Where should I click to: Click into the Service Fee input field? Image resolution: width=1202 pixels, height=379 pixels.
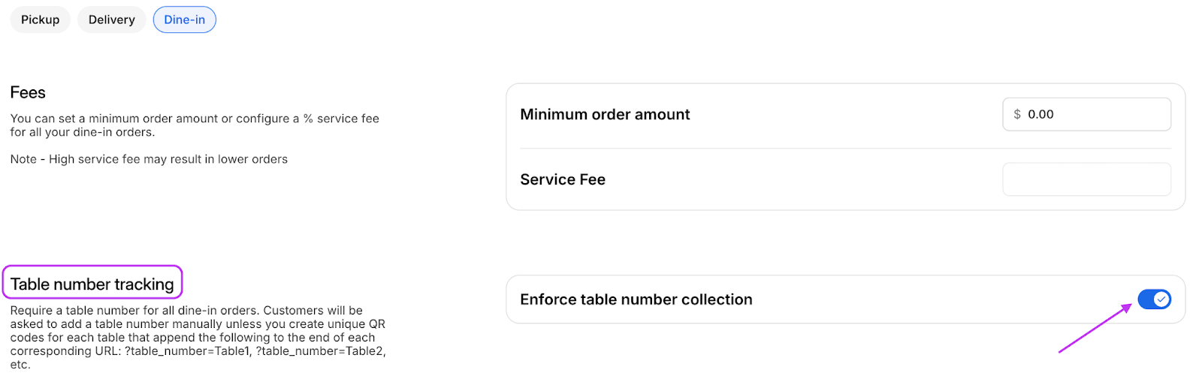(x=1086, y=179)
